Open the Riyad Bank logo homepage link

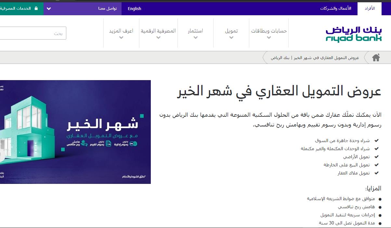354,34
